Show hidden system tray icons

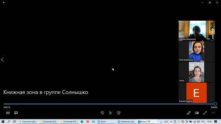pyautogui.click(x=171, y=122)
